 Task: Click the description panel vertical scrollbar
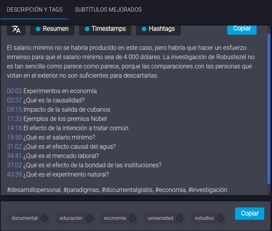pyautogui.click(x=269, y=109)
